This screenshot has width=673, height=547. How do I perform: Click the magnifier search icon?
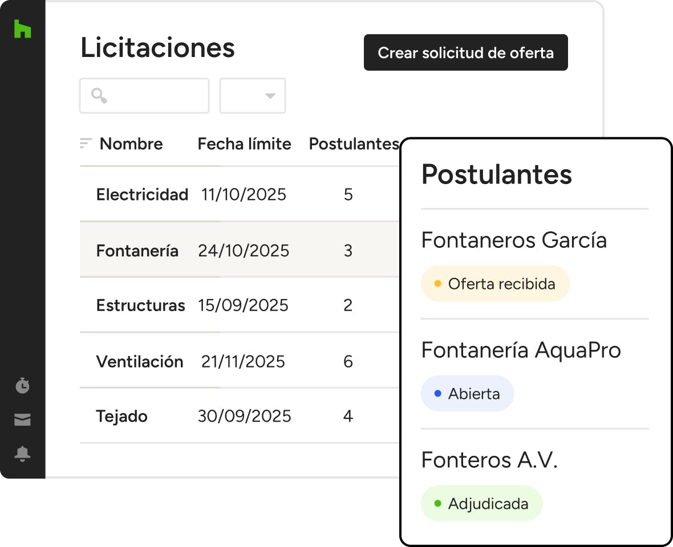pyautogui.click(x=99, y=96)
